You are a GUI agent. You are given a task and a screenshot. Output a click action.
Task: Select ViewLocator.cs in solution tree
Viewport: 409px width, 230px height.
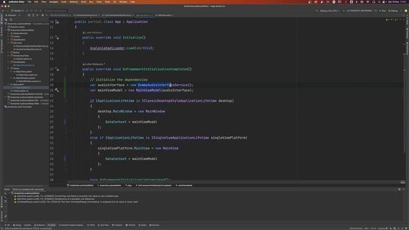coord(20,91)
